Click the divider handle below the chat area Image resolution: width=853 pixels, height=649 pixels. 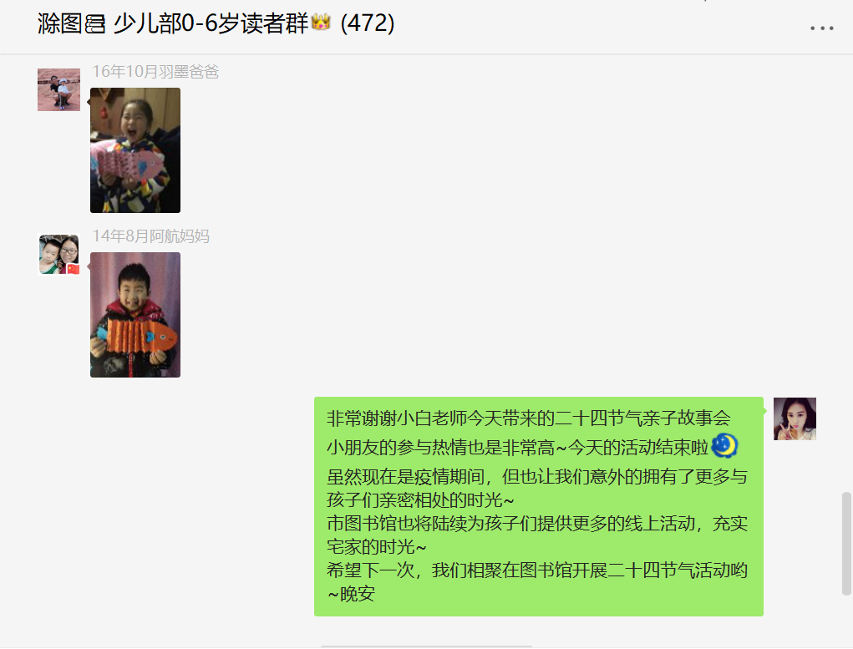[x=426, y=646]
